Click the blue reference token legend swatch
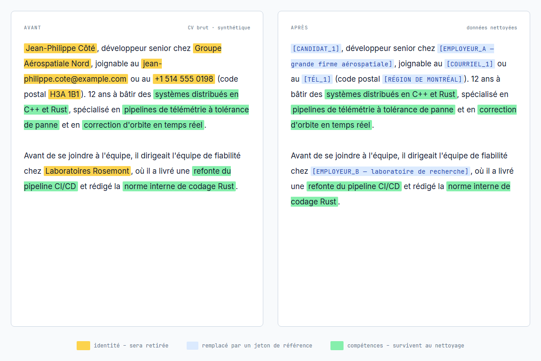541x361 pixels. coord(193,346)
